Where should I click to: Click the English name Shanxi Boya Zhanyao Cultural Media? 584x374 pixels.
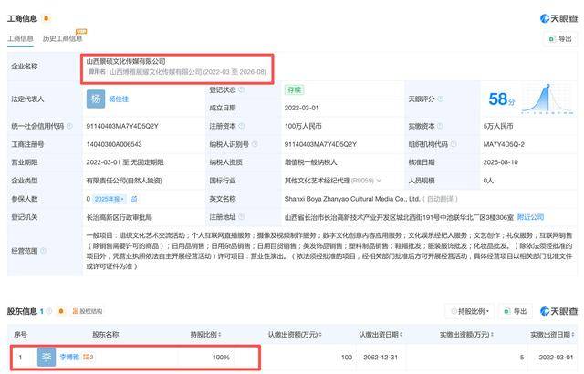pyautogui.click(x=352, y=199)
